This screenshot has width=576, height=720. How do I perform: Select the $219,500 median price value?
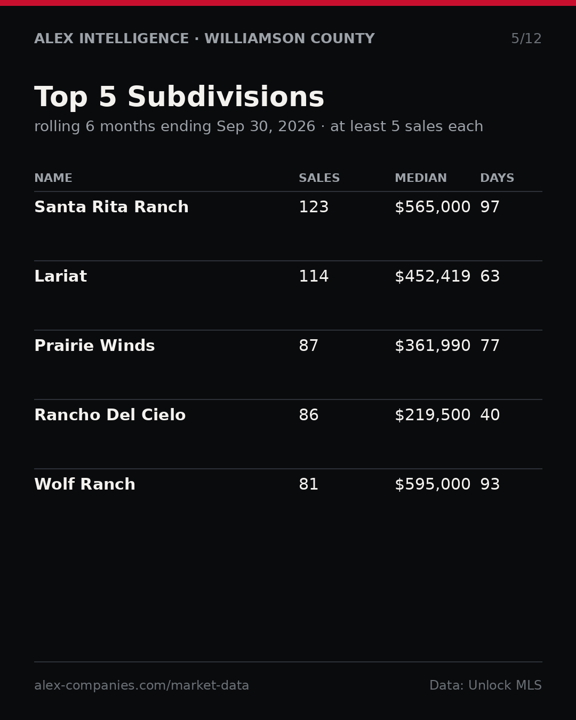(x=433, y=415)
